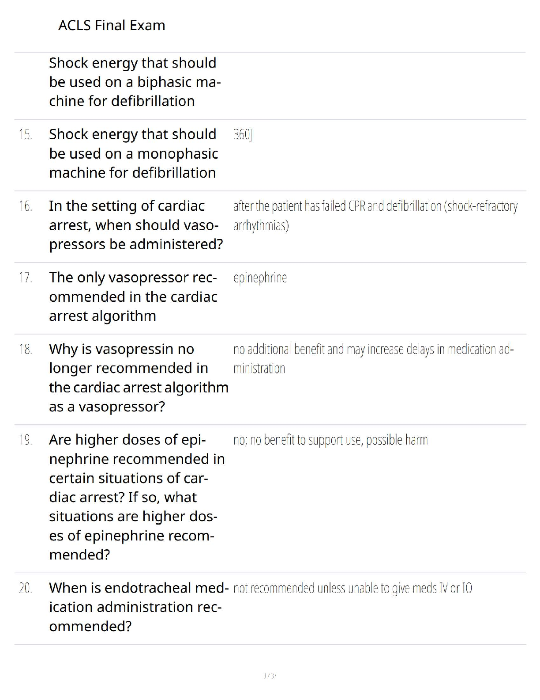
Task: Select the 360J answer text
Action: tap(243, 134)
